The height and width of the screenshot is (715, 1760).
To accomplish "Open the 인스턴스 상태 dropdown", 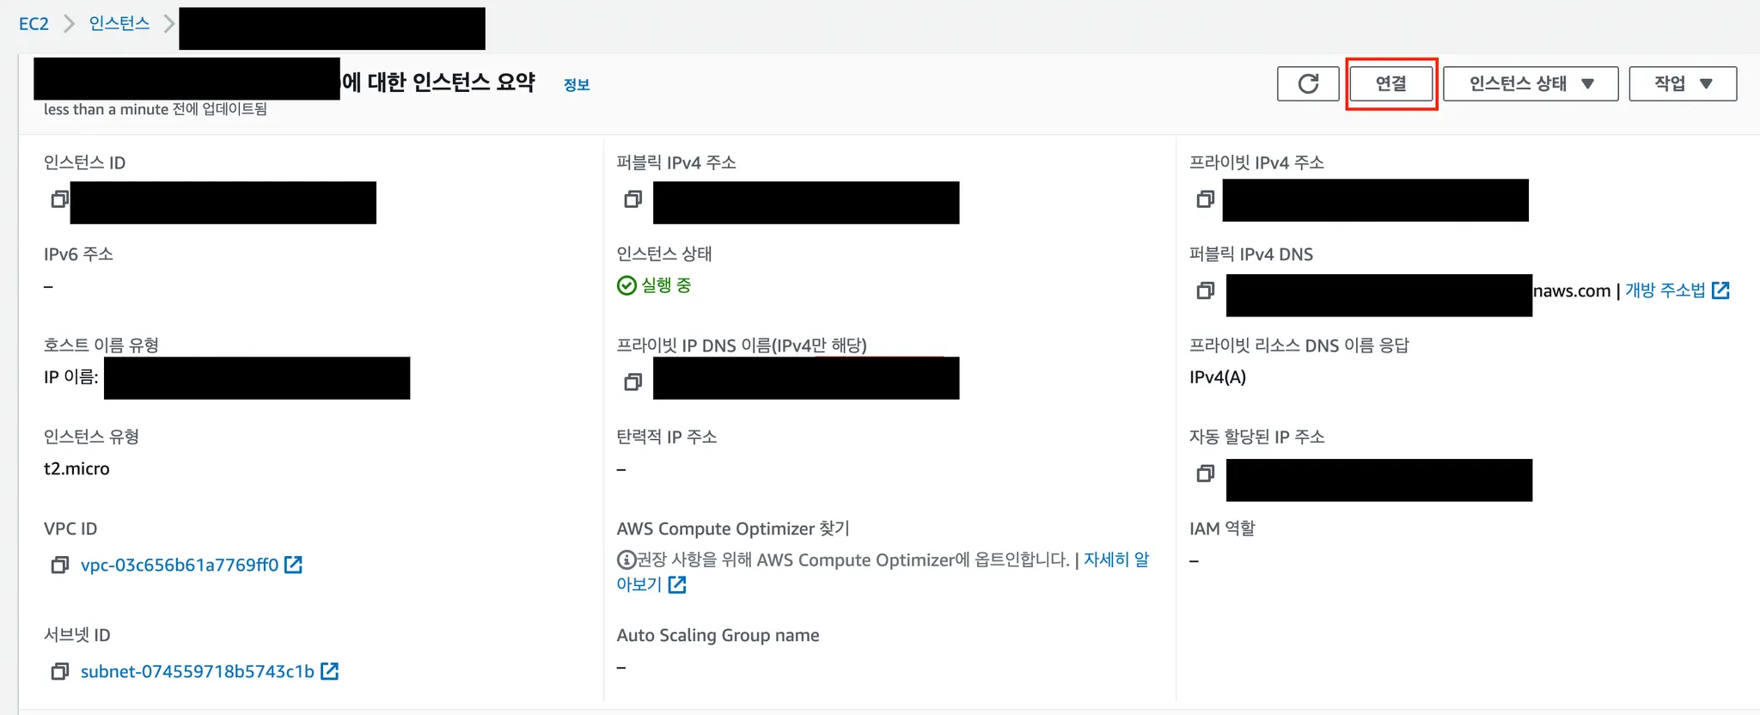I will (x=1531, y=83).
